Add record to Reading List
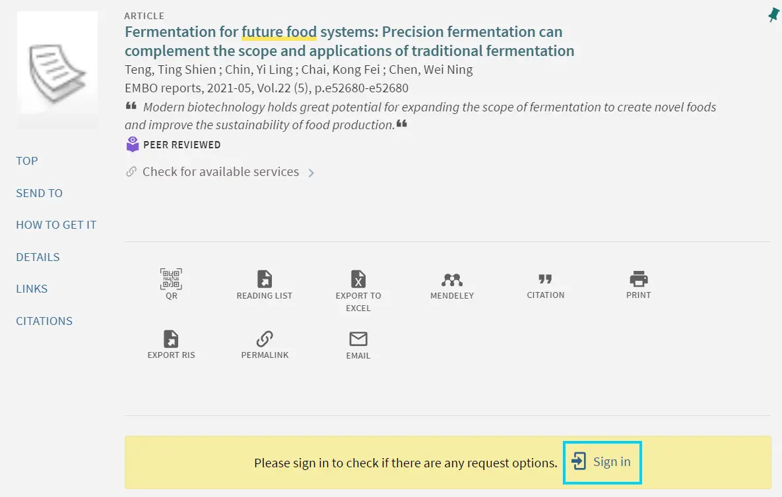 click(x=265, y=285)
